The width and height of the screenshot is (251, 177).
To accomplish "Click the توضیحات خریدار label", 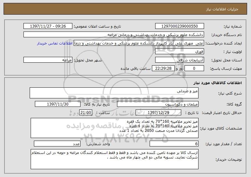I will (x=229, y=159).
